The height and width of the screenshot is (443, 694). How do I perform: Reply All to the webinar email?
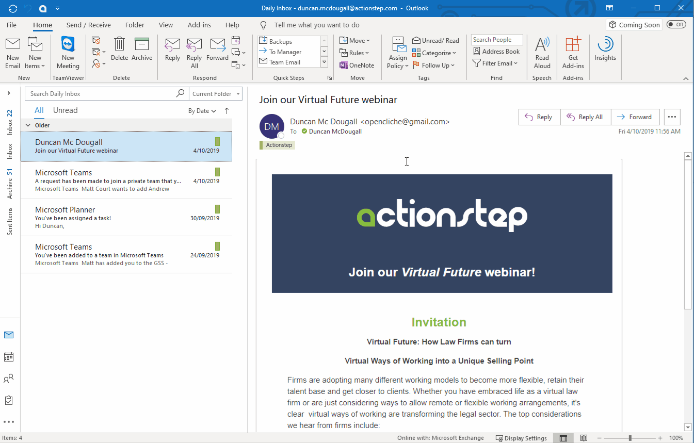pos(585,117)
